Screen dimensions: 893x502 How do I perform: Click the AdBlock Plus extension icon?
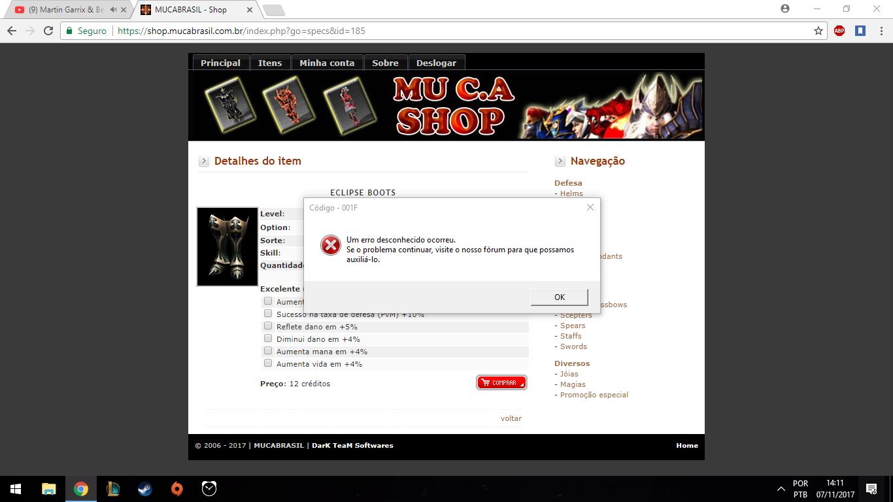click(x=839, y=31)
